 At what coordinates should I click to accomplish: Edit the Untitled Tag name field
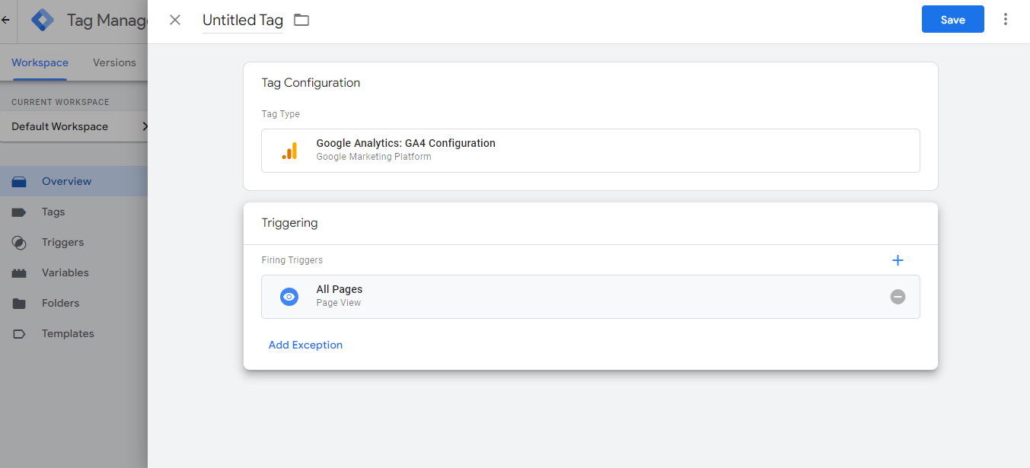tap(242, 21)
